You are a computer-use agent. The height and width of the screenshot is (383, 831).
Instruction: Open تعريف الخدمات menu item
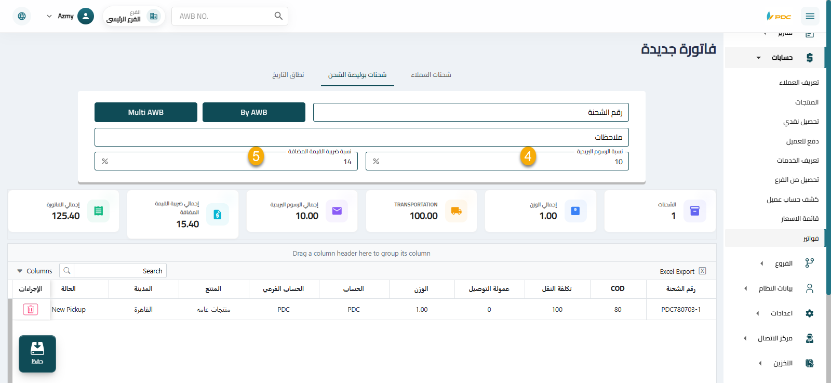798,161
